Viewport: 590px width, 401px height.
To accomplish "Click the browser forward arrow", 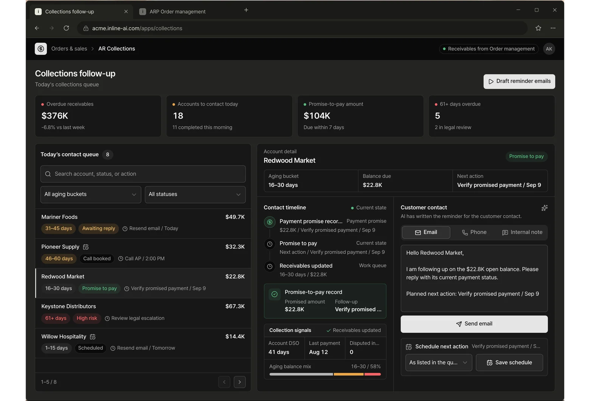I will pyautogui.click(x=51, y=28).
